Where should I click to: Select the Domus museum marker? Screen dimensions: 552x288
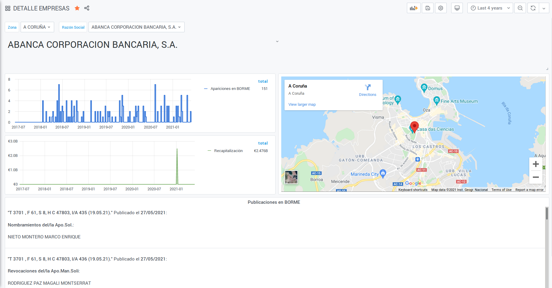[x=424, y=88]
